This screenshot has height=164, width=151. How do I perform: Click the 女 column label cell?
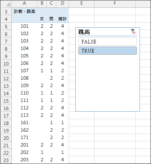(42, 19)
